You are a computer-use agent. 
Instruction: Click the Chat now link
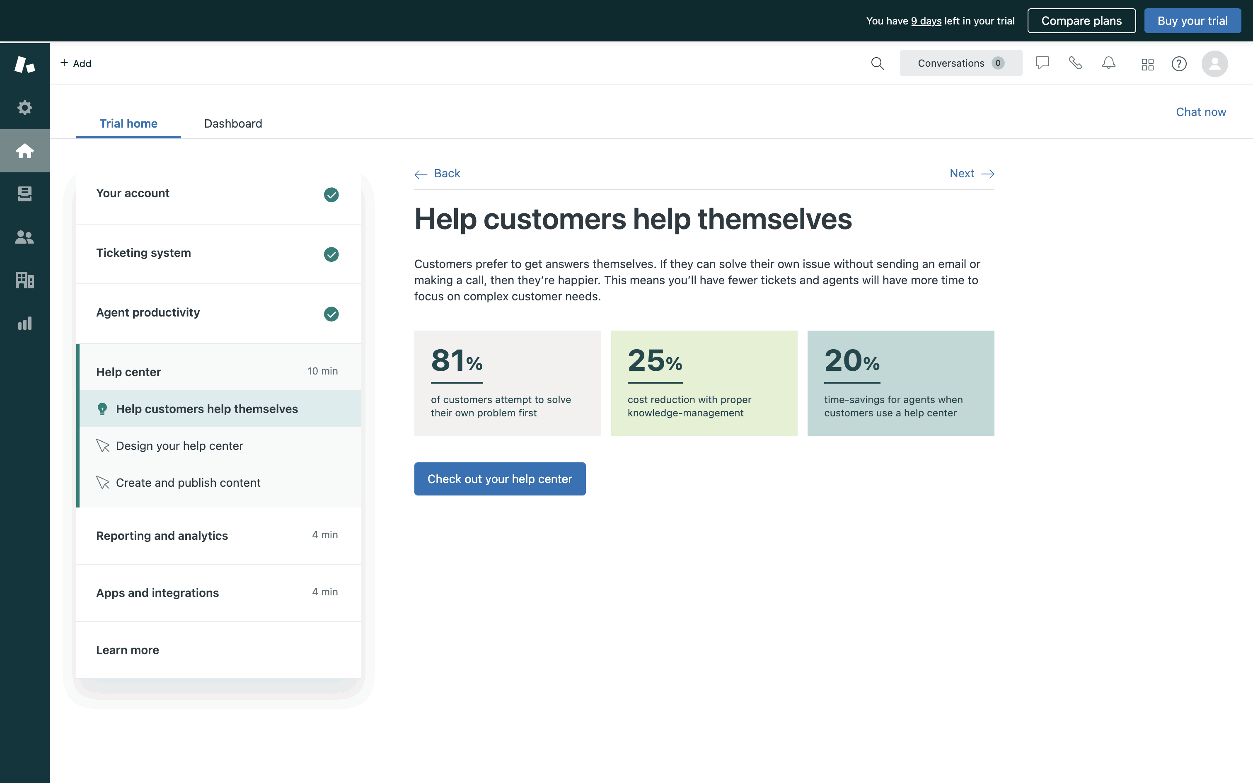[1200, 112]
